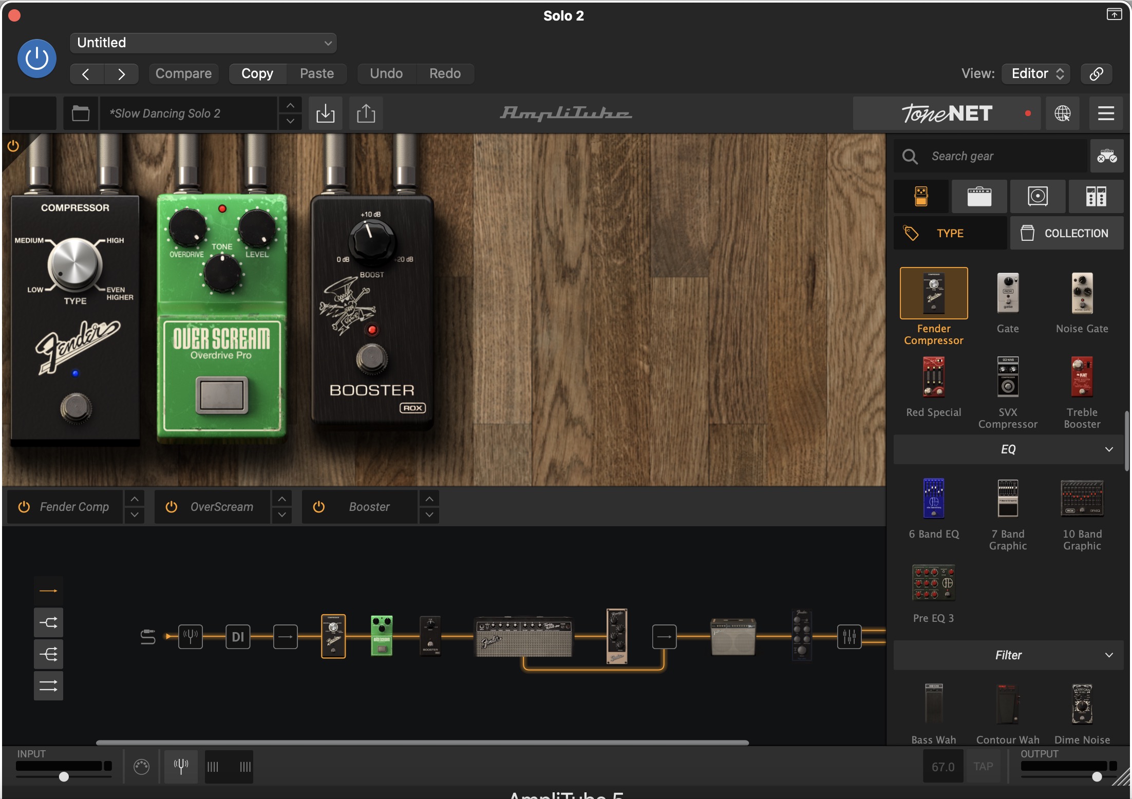1132x799 pixels.
Task: Select the Pre EQ 3 pedal
Action: [934, 583]
